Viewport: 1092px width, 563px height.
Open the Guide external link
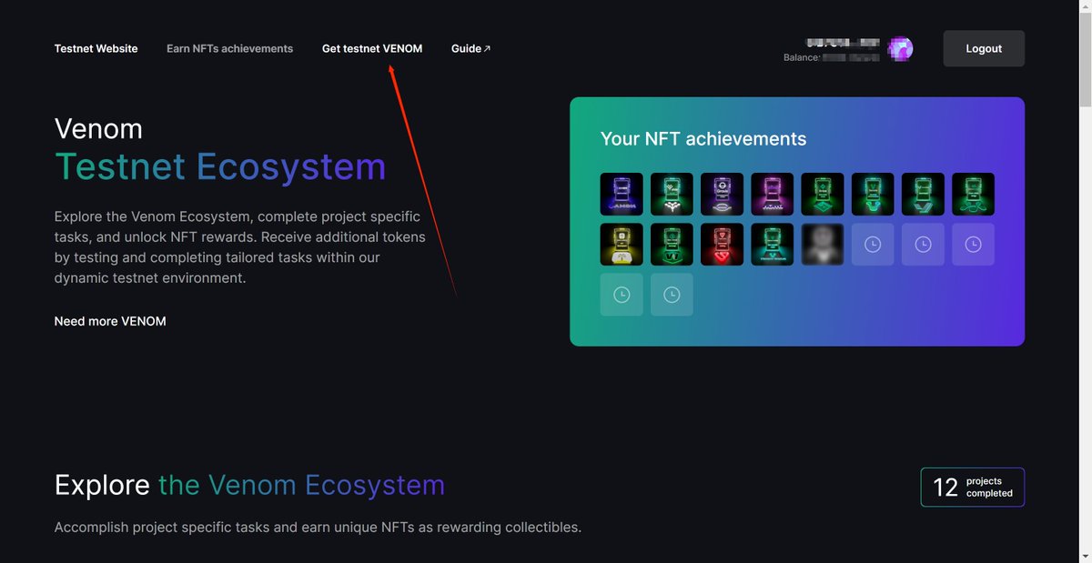pyautogui.click(x=470, y=48)
